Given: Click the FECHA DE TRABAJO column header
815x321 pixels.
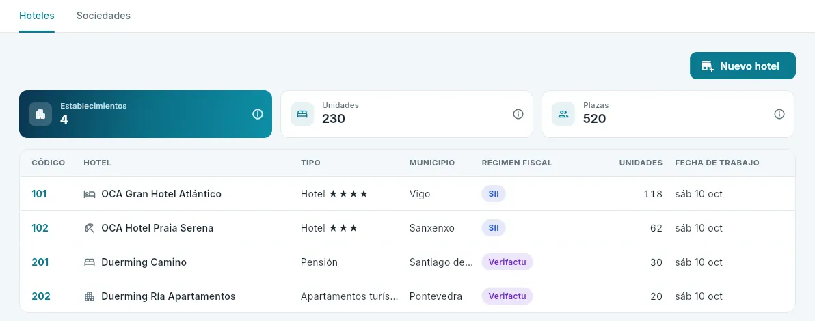Looking at the screenshot, I should pyautogui.click(x=717, y=163).
